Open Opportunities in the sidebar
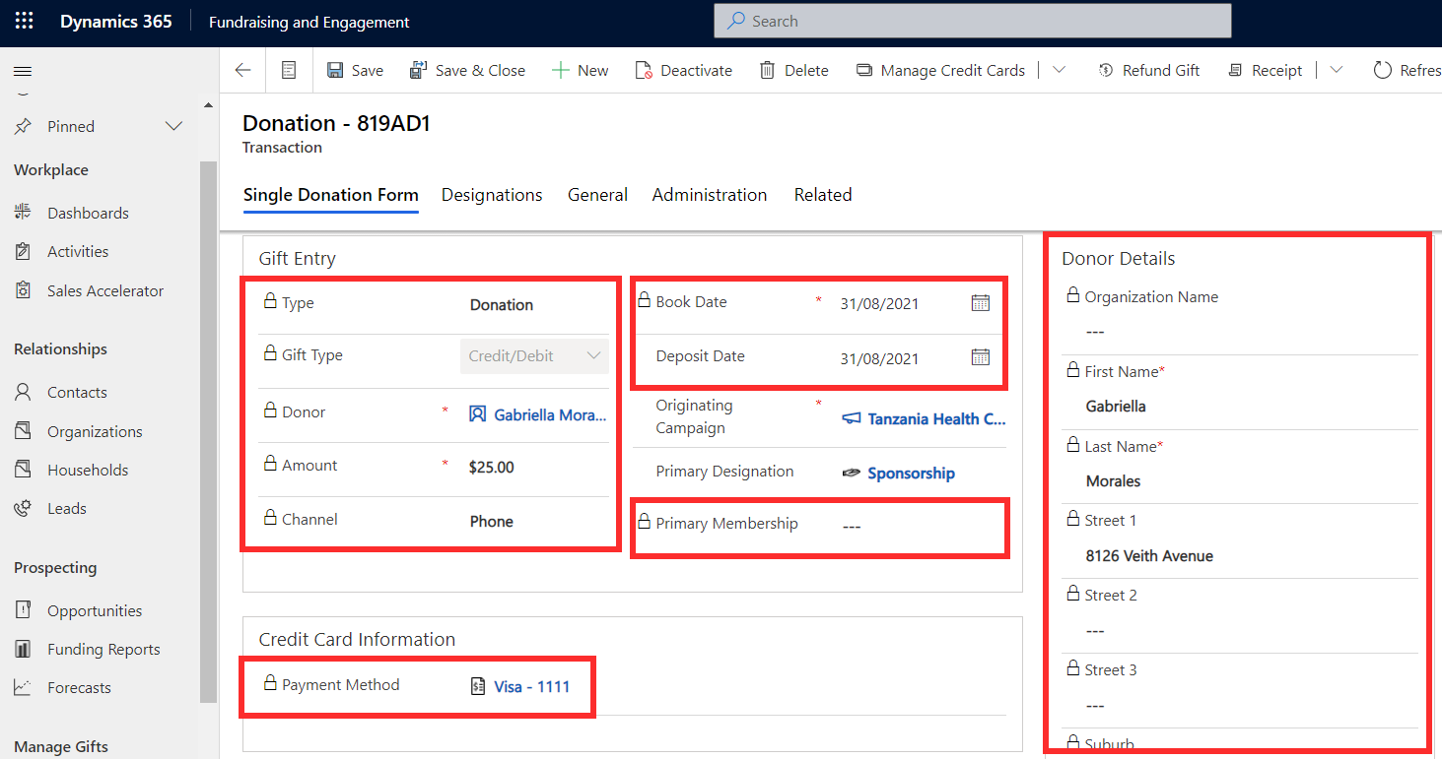The image size is (1442, 759). pyautogui.click(x=95, y=610)
